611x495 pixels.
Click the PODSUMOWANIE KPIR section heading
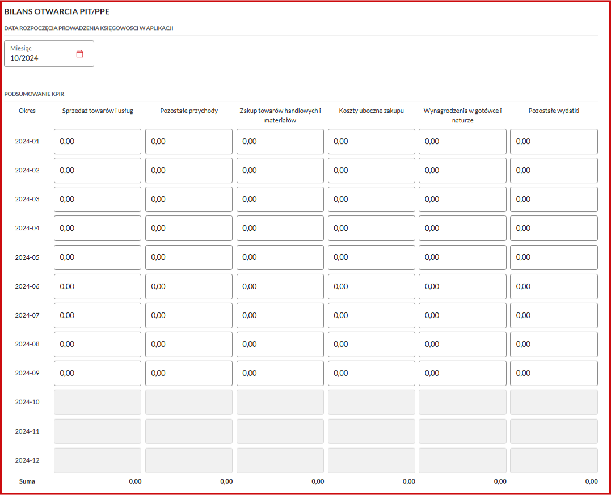[x=34, y=94]
